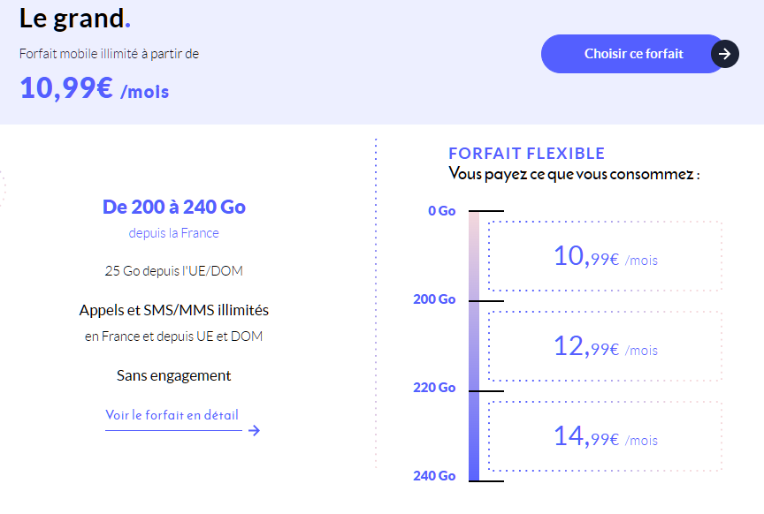Click the 25 Go depuis l'UE/DOM text

click(x=174, y=269)
